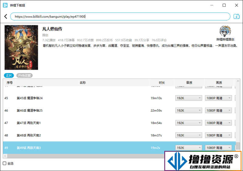Maximize the 哔哩下载姬 window
Screen dimensions: 243x171
click(x=224, y=5)
